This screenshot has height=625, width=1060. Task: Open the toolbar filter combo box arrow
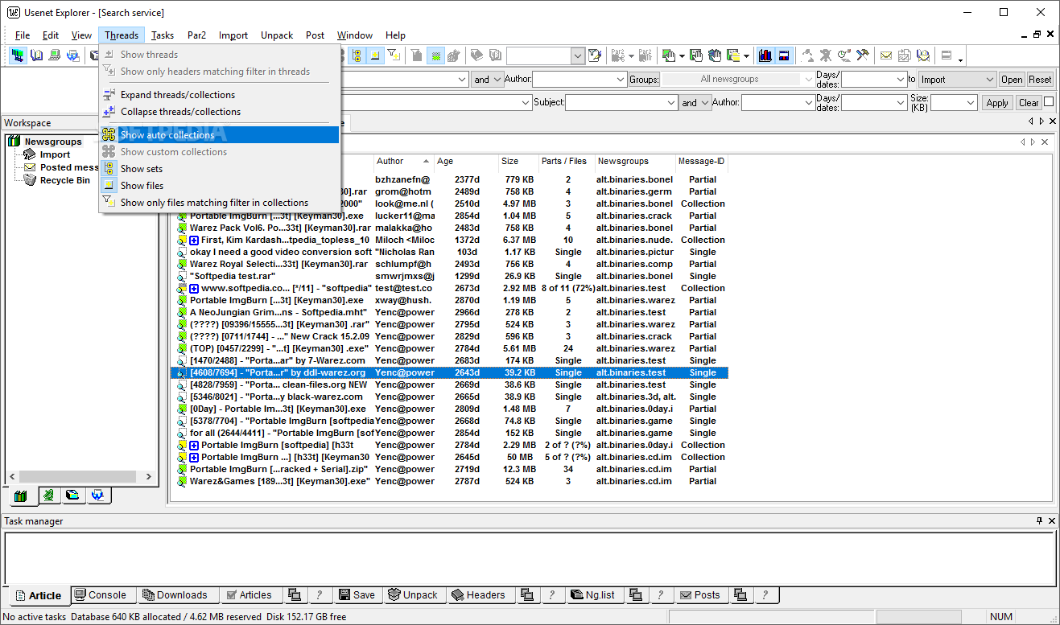[x=578, y=56]
